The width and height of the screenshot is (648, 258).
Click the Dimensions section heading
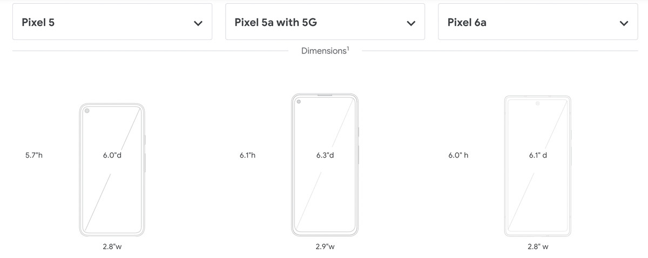323,51
